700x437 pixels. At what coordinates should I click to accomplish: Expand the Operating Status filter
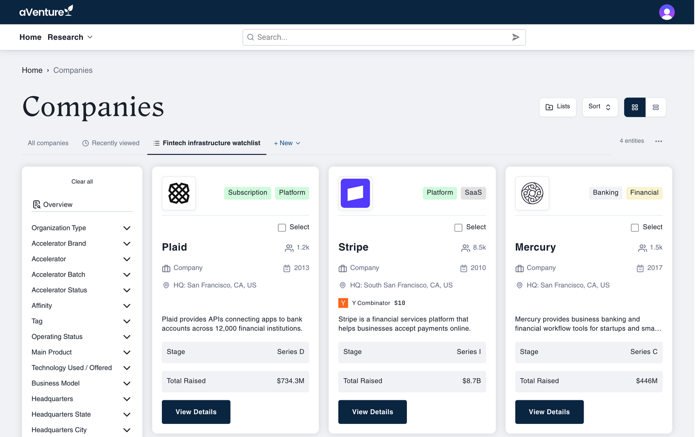pyautogui.click(x=82, y=336)
